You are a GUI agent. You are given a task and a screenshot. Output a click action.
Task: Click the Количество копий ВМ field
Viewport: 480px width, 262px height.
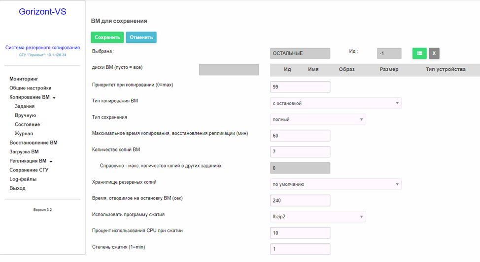tap(300, 152)
